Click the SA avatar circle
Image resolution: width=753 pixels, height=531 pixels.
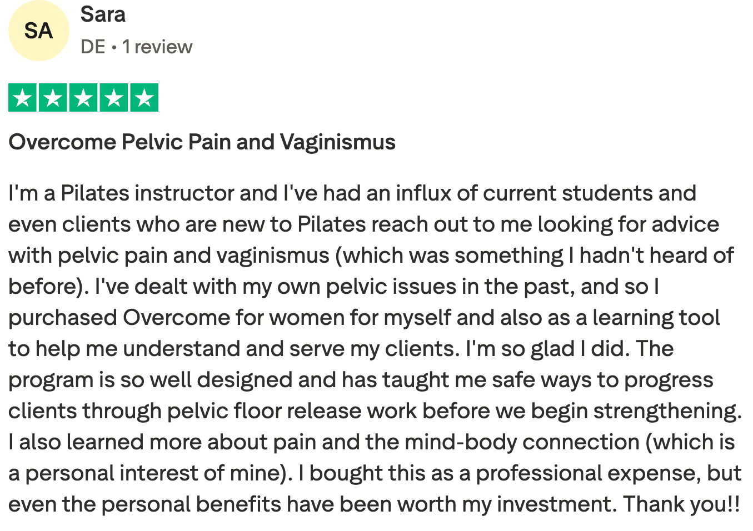(38, 31)
